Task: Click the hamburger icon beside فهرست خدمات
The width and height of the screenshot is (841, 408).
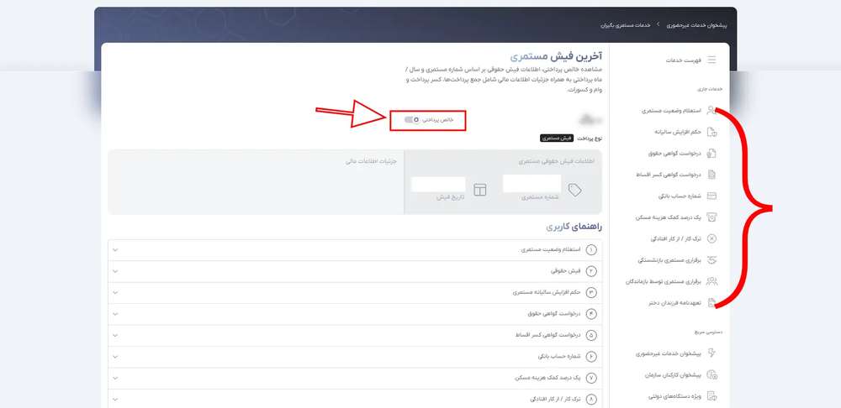Action: pos(711,60)
